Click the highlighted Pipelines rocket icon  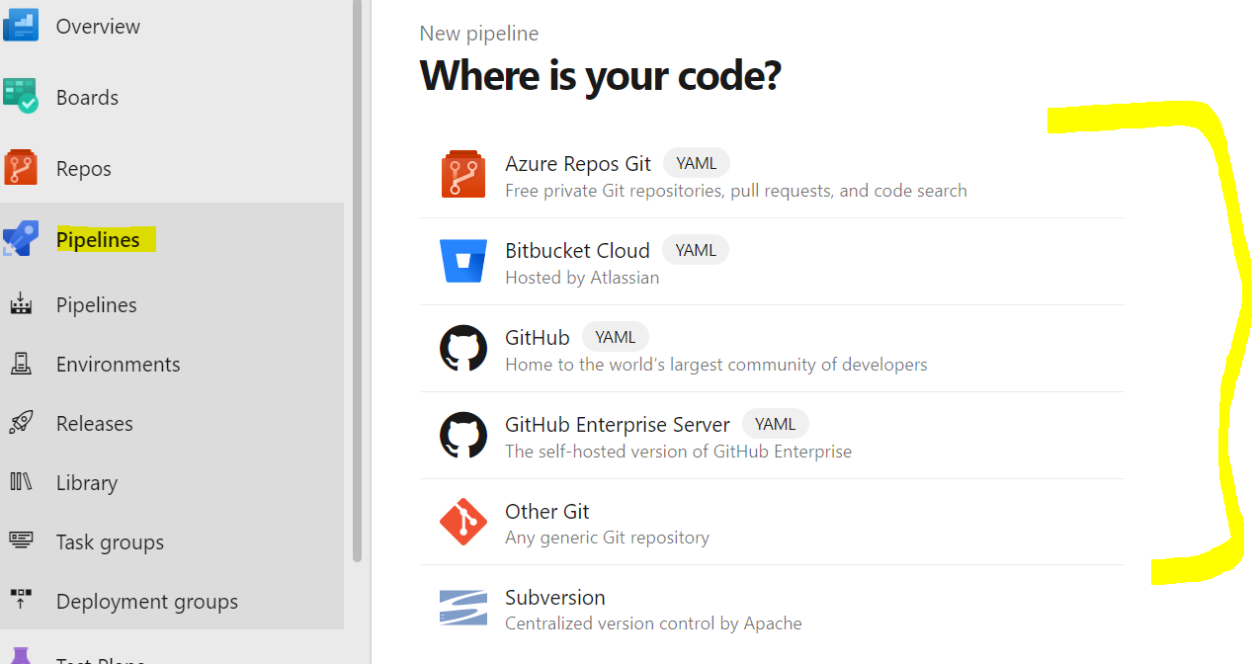pyautogui.click(x=21, y=238)
